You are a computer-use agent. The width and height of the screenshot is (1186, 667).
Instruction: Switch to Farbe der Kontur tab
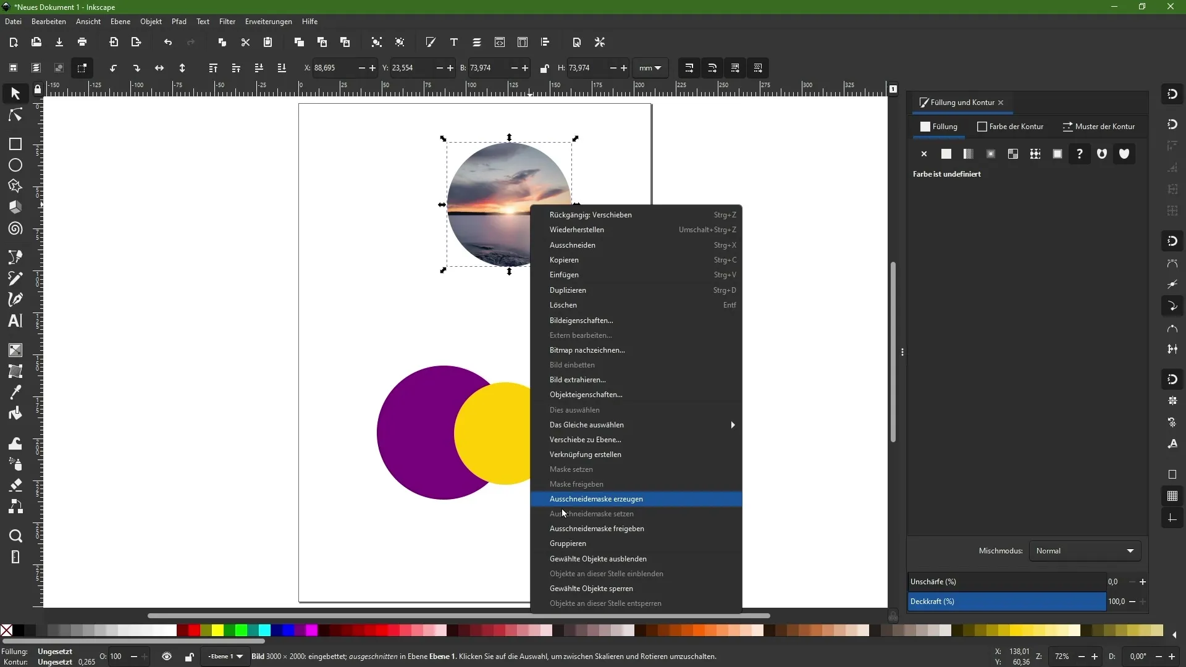click(x=1011, y=127)
